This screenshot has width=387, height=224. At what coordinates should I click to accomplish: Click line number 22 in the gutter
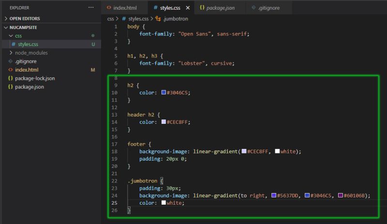114,181
